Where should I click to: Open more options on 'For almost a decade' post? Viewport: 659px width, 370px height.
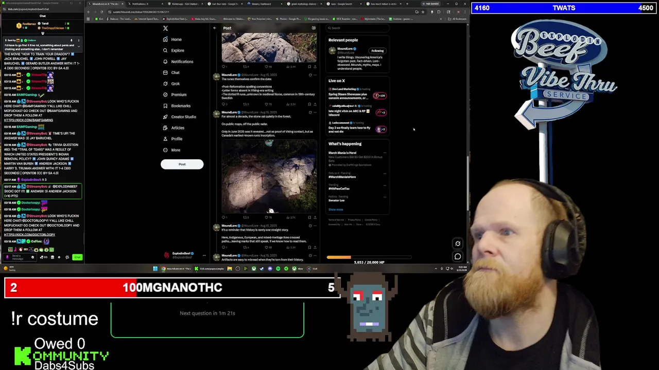[x=315, y=112]
